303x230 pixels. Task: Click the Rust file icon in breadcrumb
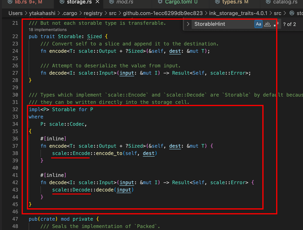pyautogui.click(x=292, y=13)
